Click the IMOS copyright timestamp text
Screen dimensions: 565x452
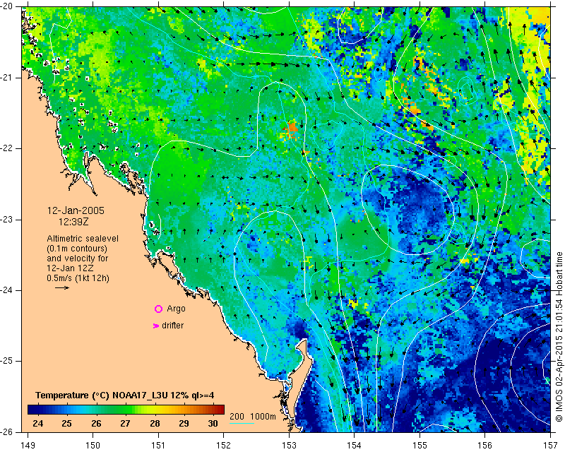coord(559,337)
